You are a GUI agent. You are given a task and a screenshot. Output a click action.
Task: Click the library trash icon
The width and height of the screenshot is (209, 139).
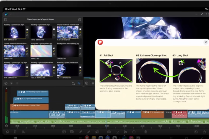coord(17,83)
